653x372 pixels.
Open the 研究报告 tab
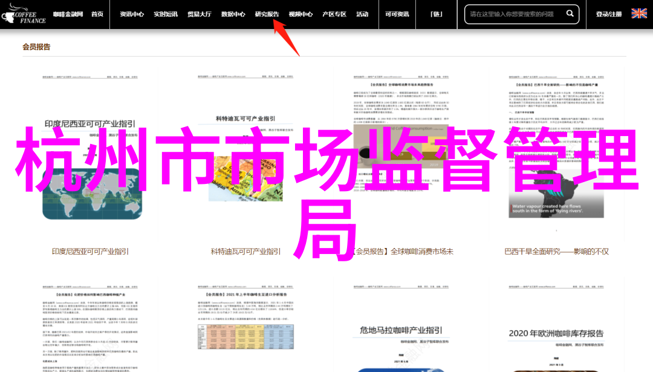(267, 15)
